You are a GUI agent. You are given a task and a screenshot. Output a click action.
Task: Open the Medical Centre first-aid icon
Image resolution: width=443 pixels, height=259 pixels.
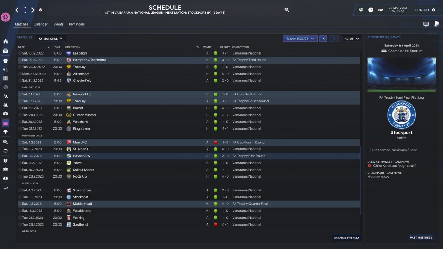[6, 114]
